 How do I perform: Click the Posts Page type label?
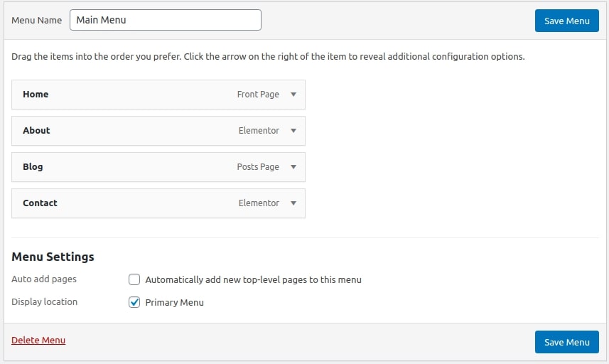pos(258,167)
